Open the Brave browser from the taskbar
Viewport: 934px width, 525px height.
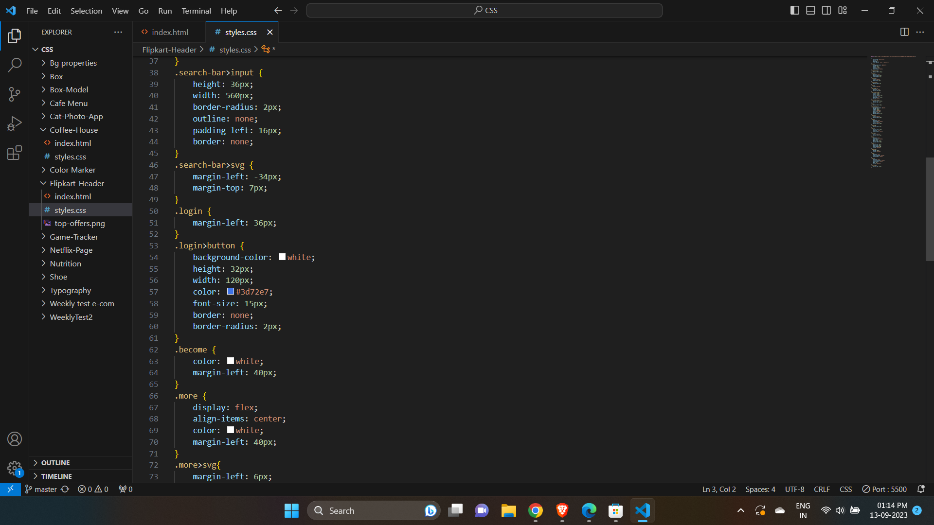(x=562, y=510)
